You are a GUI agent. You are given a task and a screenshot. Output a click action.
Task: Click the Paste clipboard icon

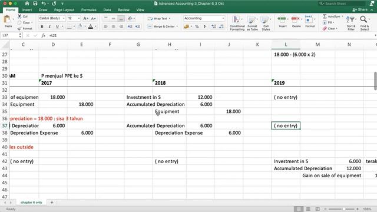[8, 19]
